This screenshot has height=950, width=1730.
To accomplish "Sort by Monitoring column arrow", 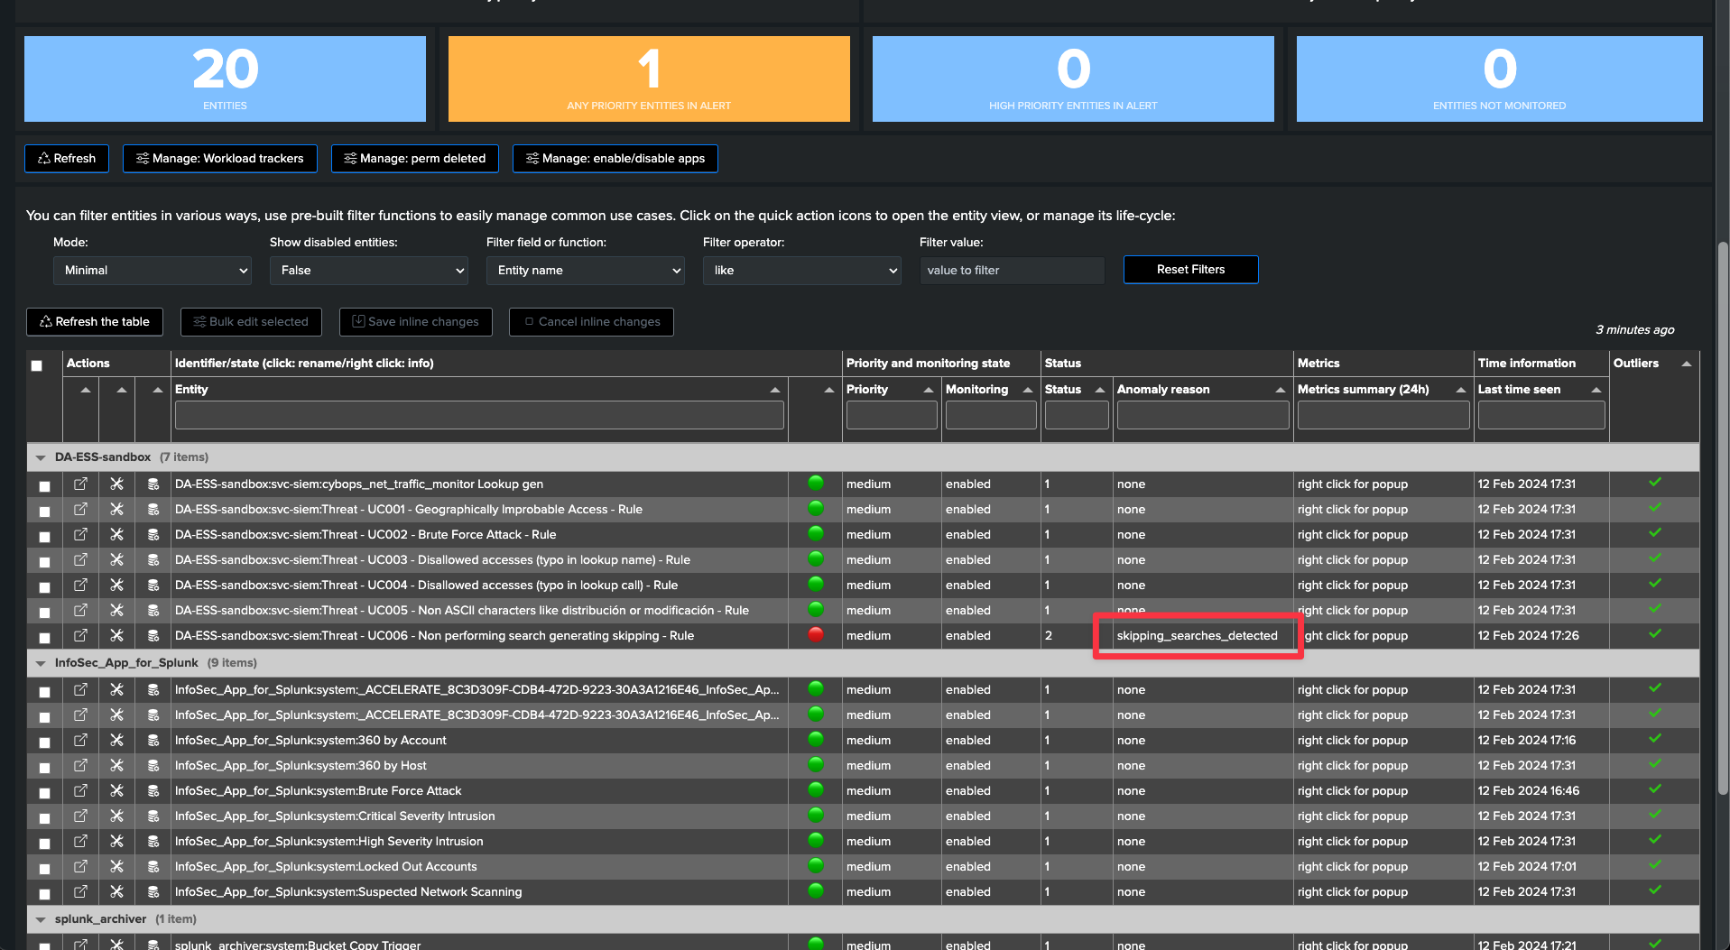I will click(x=1027, y=390).
